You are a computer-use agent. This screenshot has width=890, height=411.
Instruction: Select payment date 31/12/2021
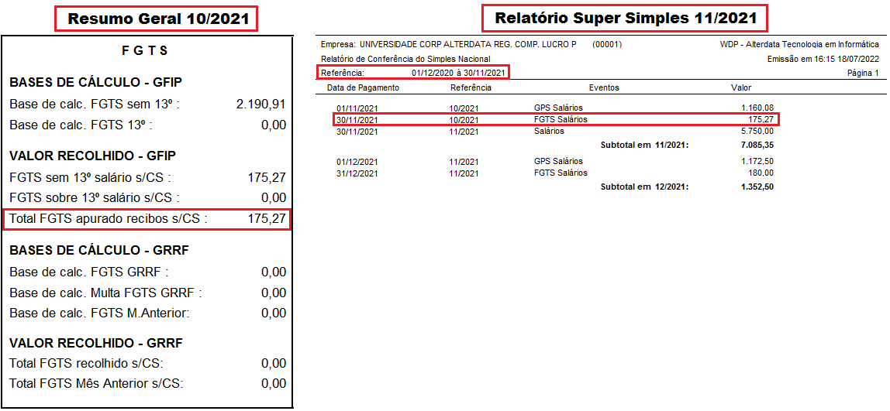click(x=357, y=173)
